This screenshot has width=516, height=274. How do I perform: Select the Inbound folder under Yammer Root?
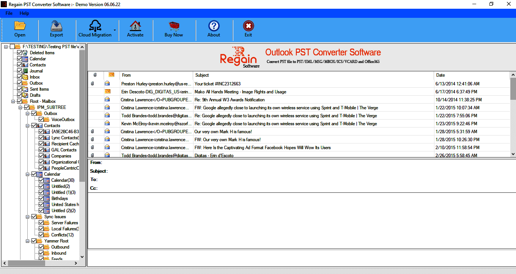pyautogui.click(x=59, y=253)
